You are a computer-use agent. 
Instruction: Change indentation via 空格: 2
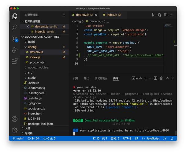coord(115,139)
